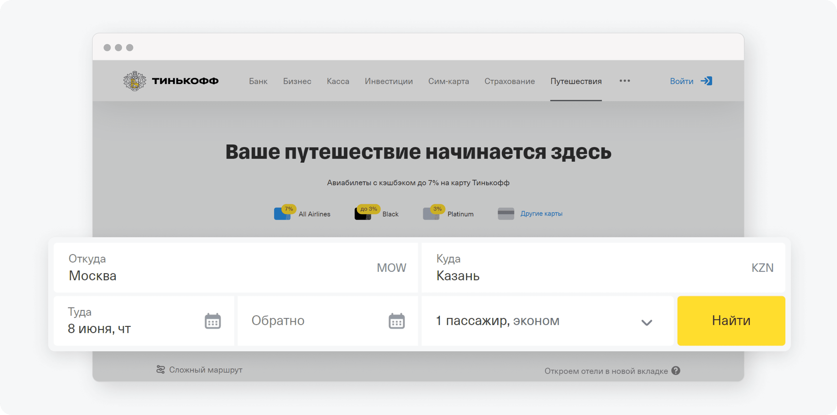837x415 pixels.
Task: Go to Инвестиции section
Action: pyautogui.click(x=388, y=81)
